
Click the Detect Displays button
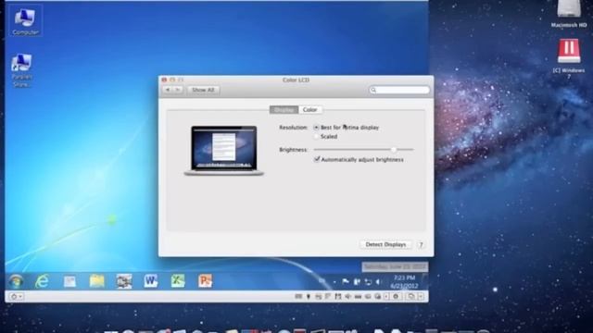click(x=385, y=244)
